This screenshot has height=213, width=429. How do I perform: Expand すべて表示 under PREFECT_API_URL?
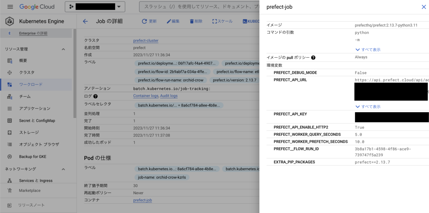click(x=368, y=106)
